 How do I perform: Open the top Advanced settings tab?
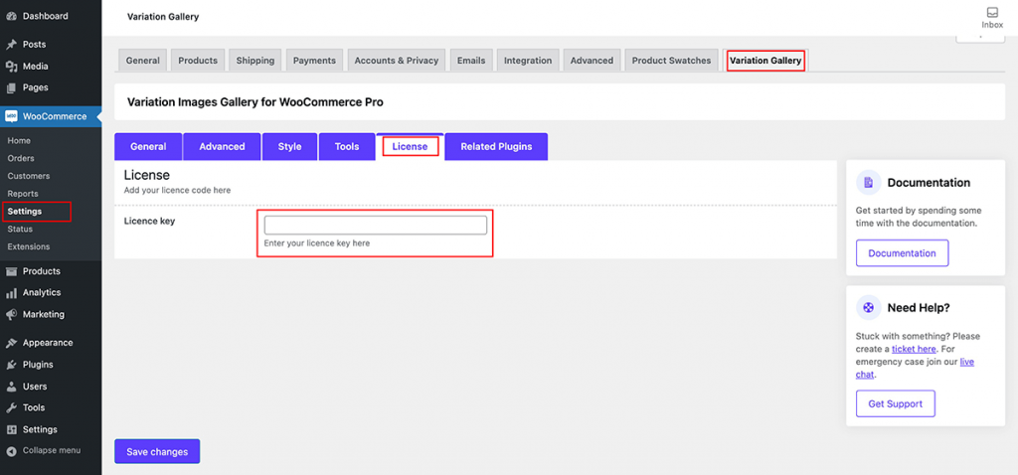click(592, 61)
